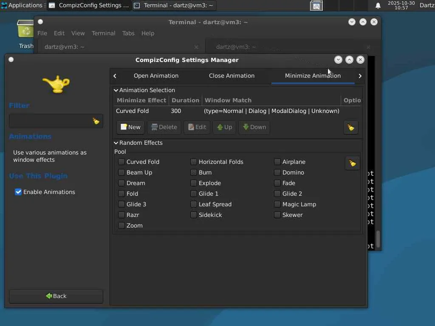Open the notification bell in the panel
The width and height of the screenshot is (435, 326).
pos(378,6)
